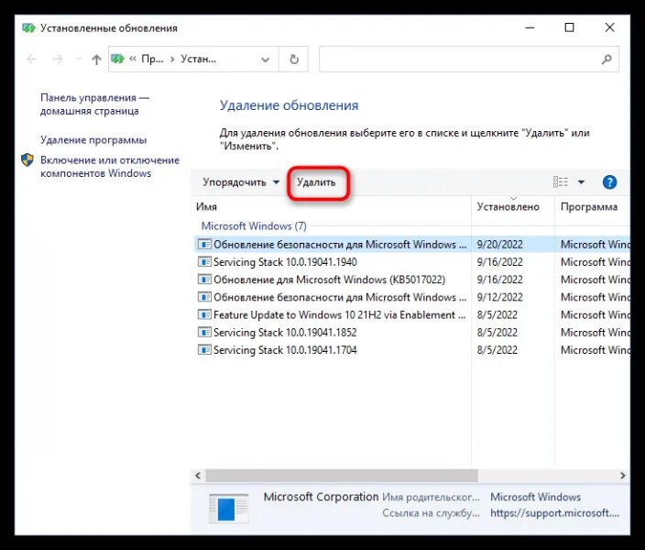Select the security update dated 9/12/2022
The width and height of the screenshot is (645, 550).
click(x=411, y=297)
